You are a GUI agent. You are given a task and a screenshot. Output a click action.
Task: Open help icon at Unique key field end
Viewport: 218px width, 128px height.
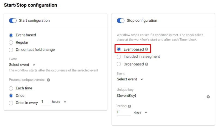(208, 97)
